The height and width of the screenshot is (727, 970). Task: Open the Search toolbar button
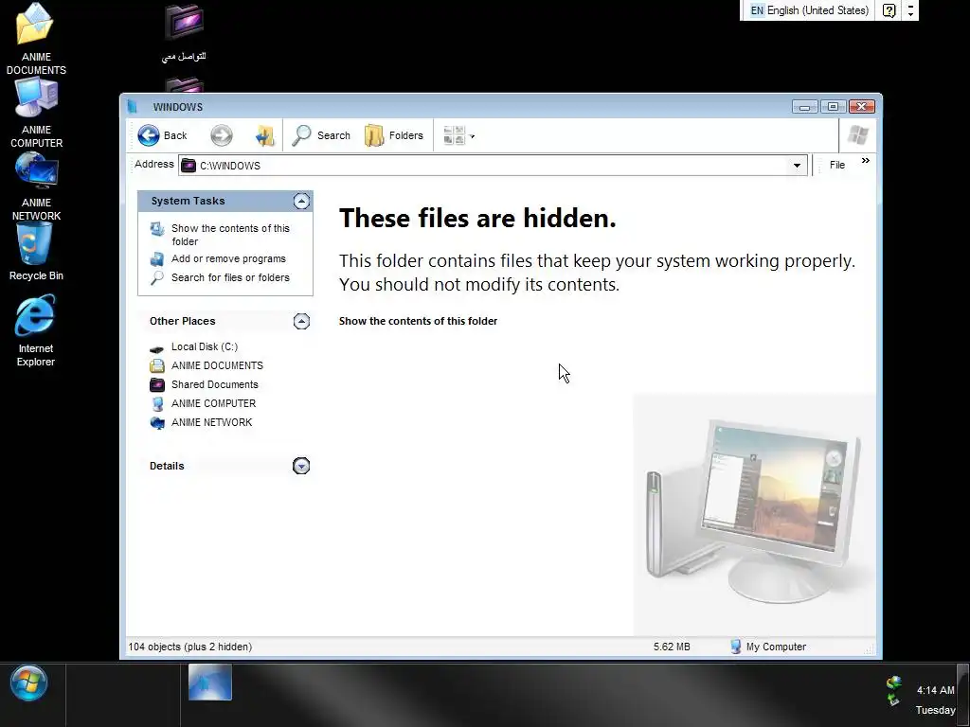click(x=321, y=135)
